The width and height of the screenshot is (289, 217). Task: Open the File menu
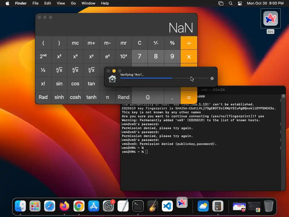35,3
